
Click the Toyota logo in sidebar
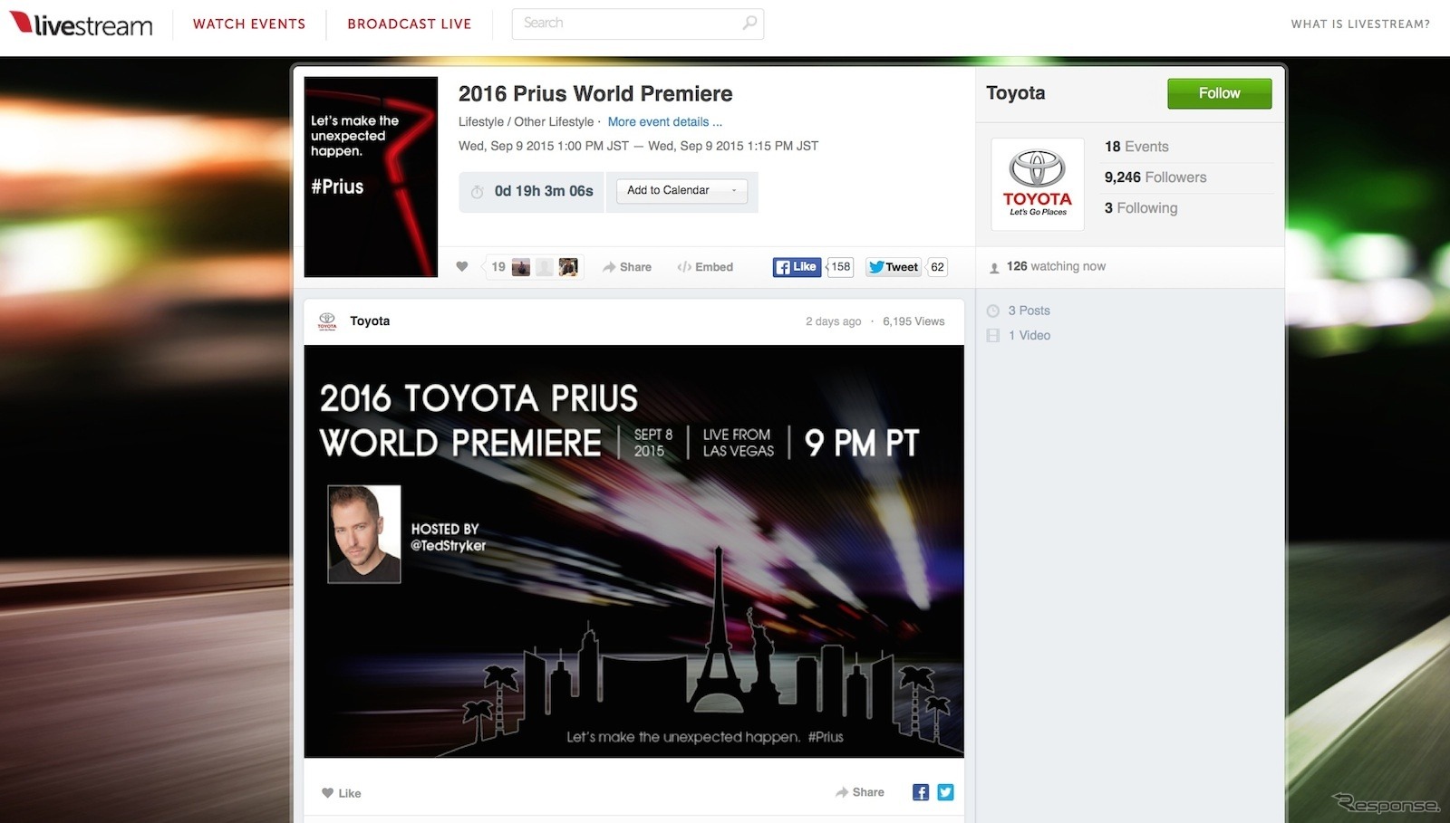(1037, 184)
